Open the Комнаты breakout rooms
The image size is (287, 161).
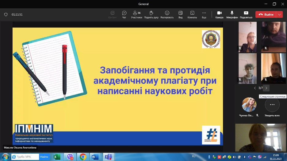coord(192,14)
